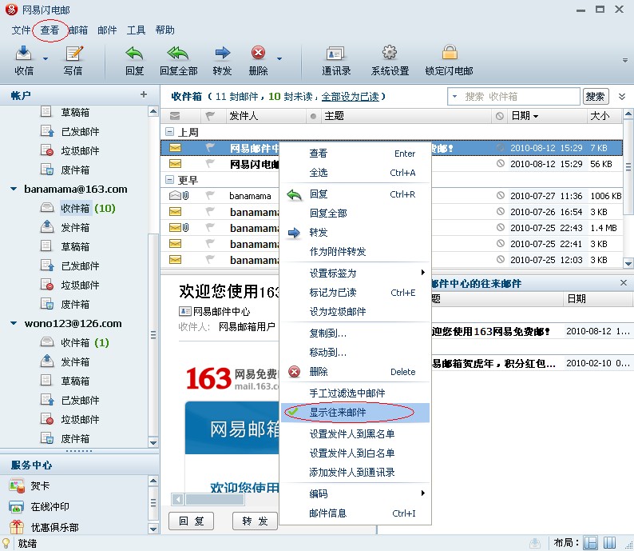Screen dimensions: 634x551
Task: Collapse the 上周 message group
Action: coord(170,132)
